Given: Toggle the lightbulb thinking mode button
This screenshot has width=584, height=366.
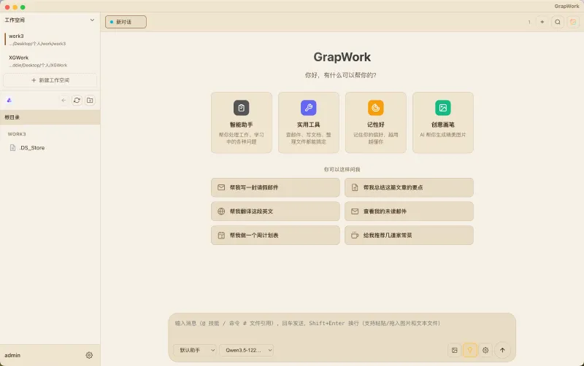Looking at the screenshot, I should 470,350.
